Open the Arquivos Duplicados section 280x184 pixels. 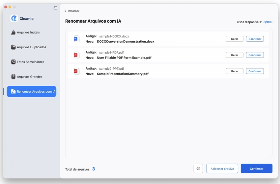click(31, 47)
